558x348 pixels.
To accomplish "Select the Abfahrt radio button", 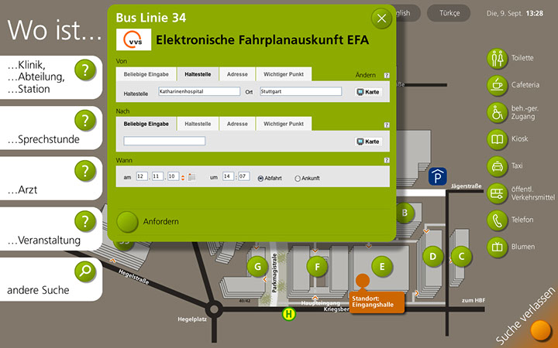I will click(260, 178).
